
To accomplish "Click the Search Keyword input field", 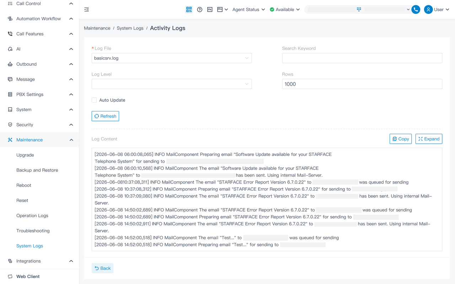I will [x=362, y=58].
